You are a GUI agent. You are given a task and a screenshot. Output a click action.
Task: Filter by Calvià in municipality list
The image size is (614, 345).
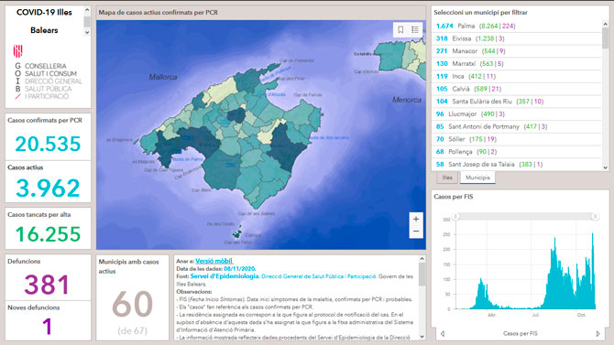517,89
